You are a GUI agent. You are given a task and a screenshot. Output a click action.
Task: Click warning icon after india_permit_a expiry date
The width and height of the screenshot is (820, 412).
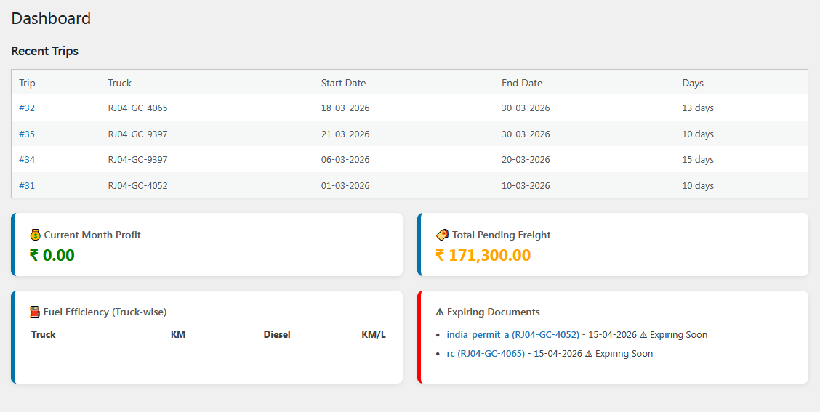[x=643, y=335]
